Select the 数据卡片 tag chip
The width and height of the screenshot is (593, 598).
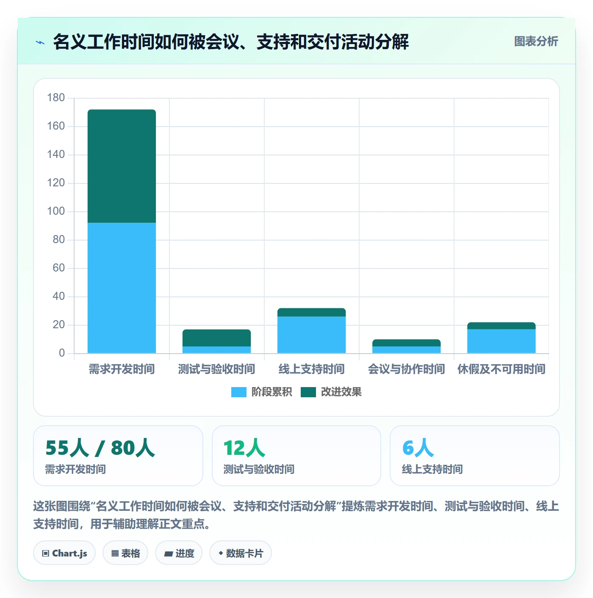click(x=241, y=553)
